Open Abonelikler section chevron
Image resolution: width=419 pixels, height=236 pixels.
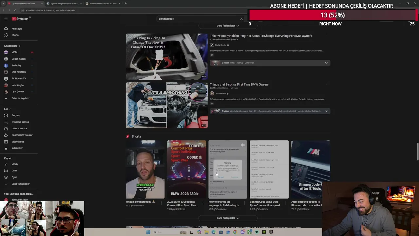20,46
